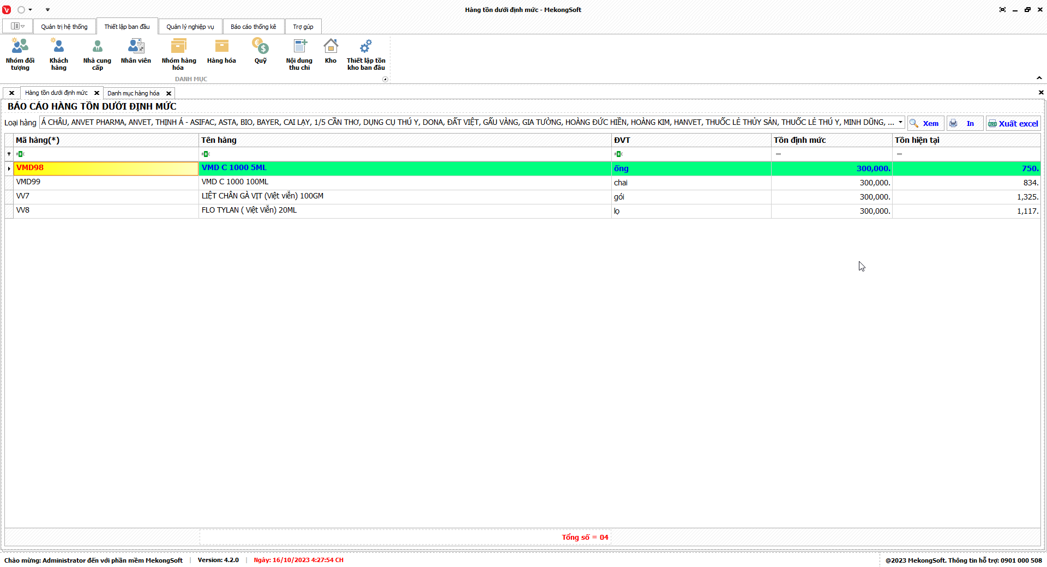Select the Thiết lập ban đầu ribbon tab

pos(127,26)
